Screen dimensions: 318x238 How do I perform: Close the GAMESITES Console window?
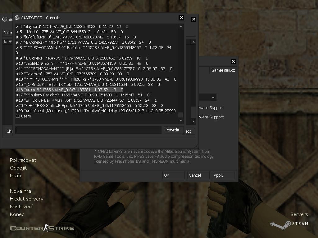click(x=181, y=18)
